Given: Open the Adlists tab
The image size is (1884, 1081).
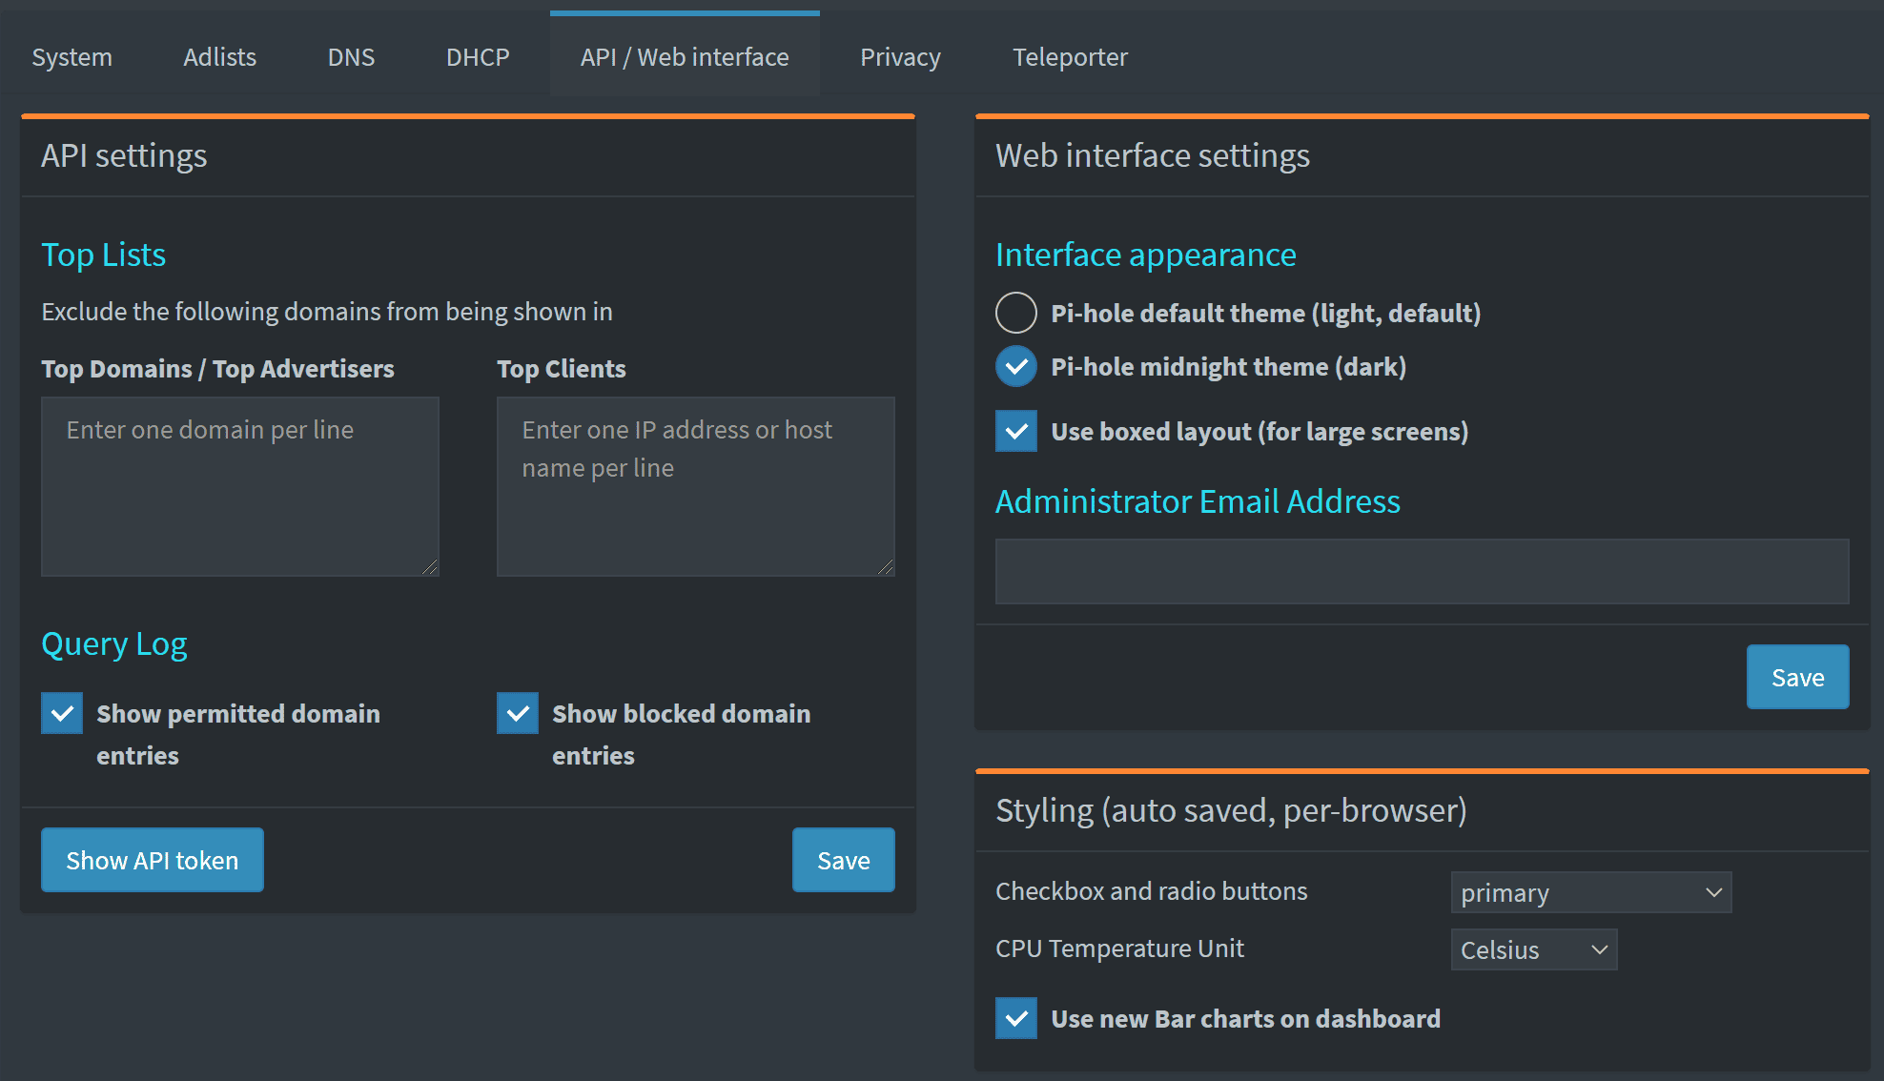Looking at the screenshot, I should click(219, 56).
